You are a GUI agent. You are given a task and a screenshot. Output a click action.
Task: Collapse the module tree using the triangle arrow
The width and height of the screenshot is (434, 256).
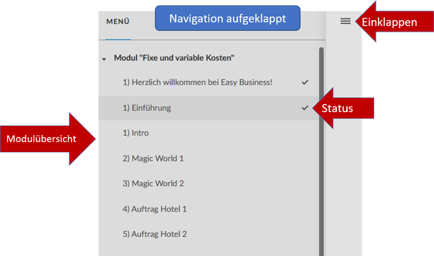click(x=104, y=59)
